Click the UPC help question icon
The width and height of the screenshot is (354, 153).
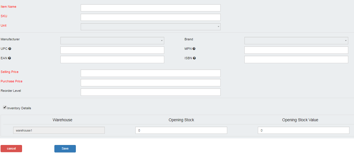click(x=10, y=49)
